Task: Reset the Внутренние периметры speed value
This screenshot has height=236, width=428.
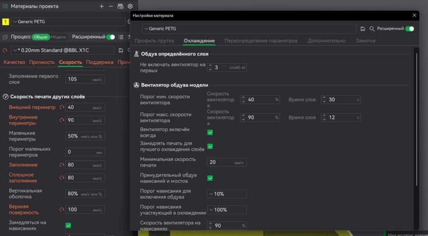Action: 62,120
